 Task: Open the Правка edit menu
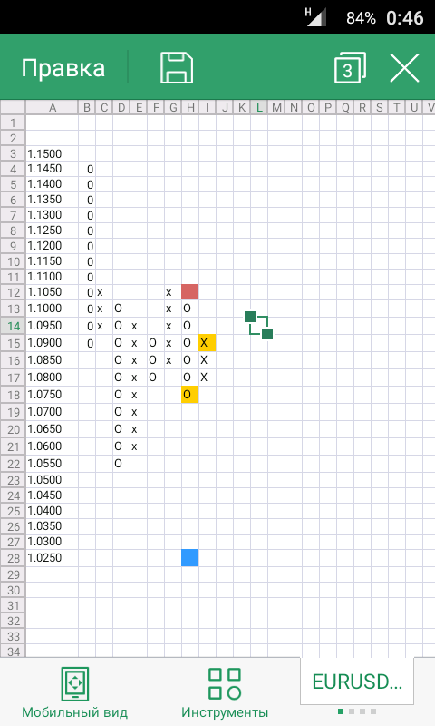63,68
